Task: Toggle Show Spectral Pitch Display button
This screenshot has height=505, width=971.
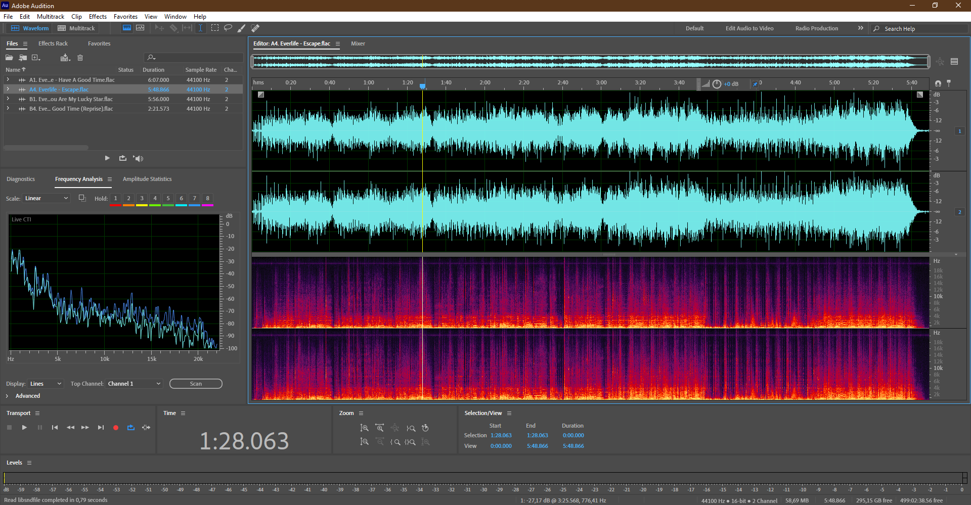Action: (x=140, y=28)
